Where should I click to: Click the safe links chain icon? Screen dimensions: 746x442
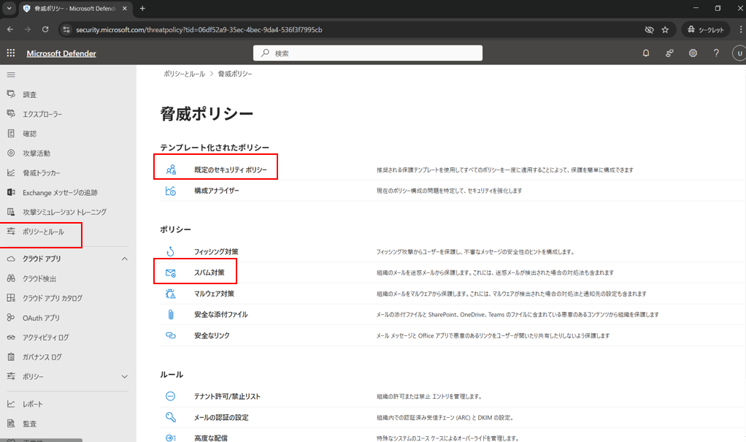171,335
